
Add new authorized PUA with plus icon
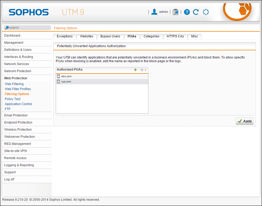pyautogui.click(x=135, y=70)
